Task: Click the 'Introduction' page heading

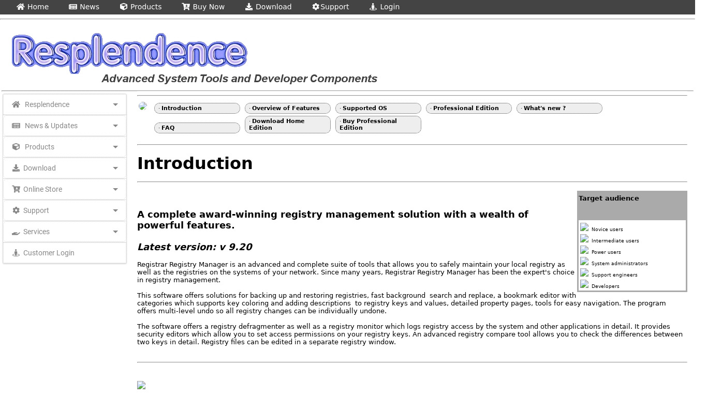Action: (x=195, y=163)
